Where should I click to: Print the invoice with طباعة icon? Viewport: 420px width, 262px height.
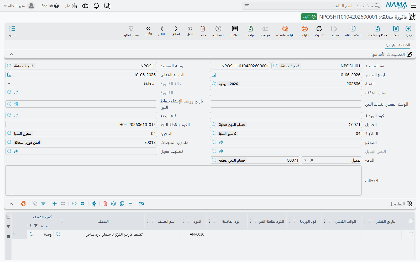(304, 31)
